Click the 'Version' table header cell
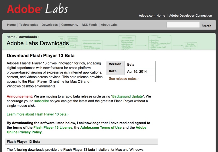Screen dimensions: 218x152 click(x=115, y=65)
